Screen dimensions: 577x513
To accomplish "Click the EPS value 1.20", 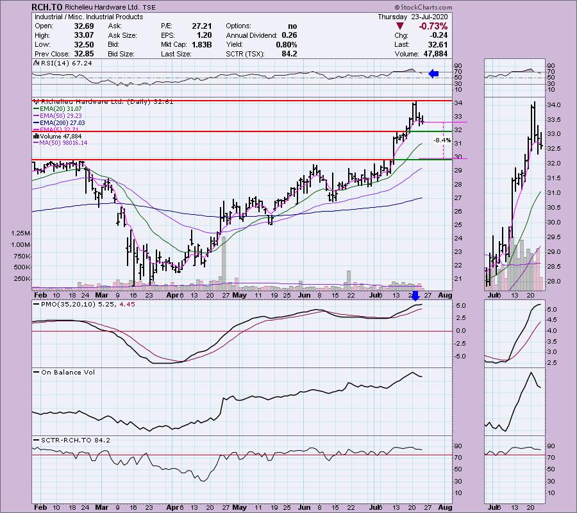I will [205, 35].
